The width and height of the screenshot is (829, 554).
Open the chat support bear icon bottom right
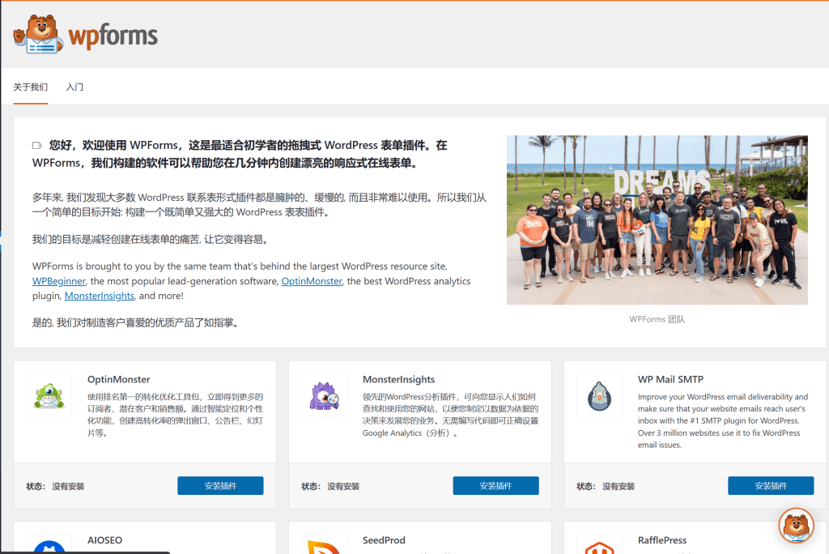coord(796,526)
